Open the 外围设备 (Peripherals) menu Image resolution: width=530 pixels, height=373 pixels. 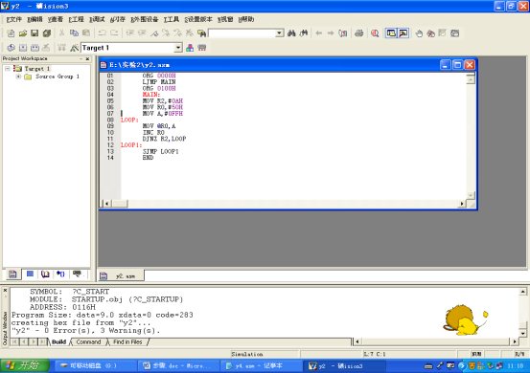[x=145, y=19]
